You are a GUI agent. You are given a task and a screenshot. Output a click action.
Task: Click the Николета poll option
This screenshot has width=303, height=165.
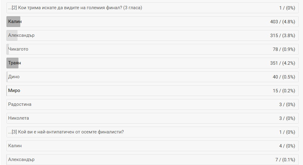pos(18,118)
